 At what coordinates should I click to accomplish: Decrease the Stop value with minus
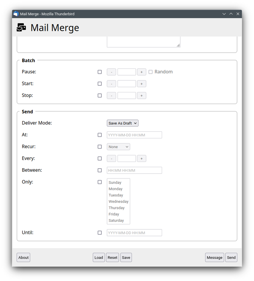pyautogui.click(x=112, y=96)
